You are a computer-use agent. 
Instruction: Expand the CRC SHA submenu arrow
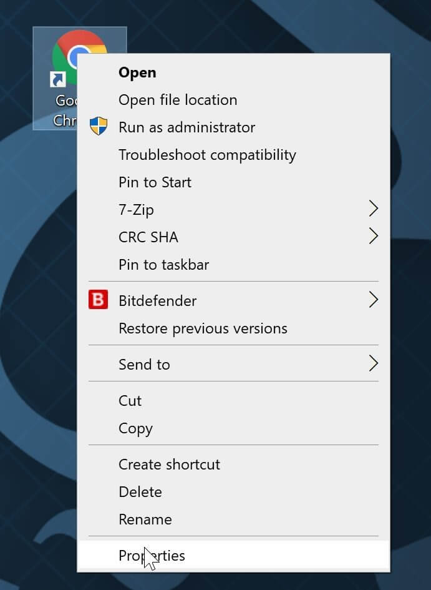[373, 237]
